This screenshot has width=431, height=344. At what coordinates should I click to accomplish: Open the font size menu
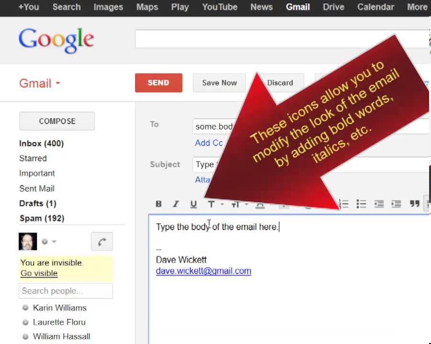click(239, 204)
